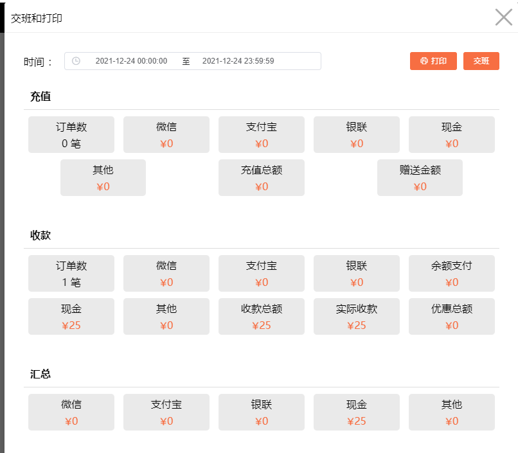
Task: Select the 银联 card under 充值
Action: 357,134
